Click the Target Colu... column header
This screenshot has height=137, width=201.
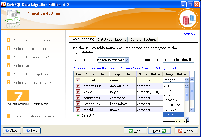123,74
